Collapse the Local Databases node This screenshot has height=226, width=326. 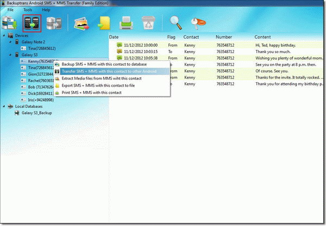[x=4, y=106]
